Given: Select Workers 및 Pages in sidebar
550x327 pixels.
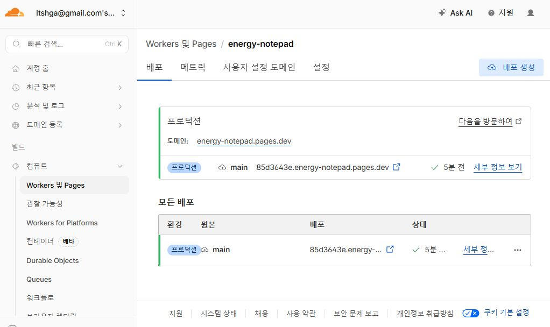Looking at the screenshot, I should pyautogui.click(x=74, y=185).
